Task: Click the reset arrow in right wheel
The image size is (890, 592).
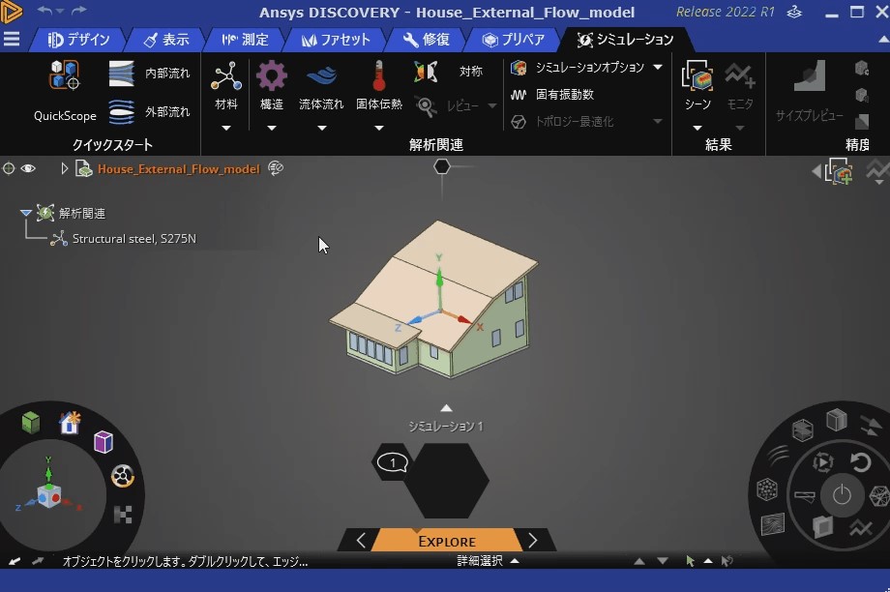Action: [860, 462]
